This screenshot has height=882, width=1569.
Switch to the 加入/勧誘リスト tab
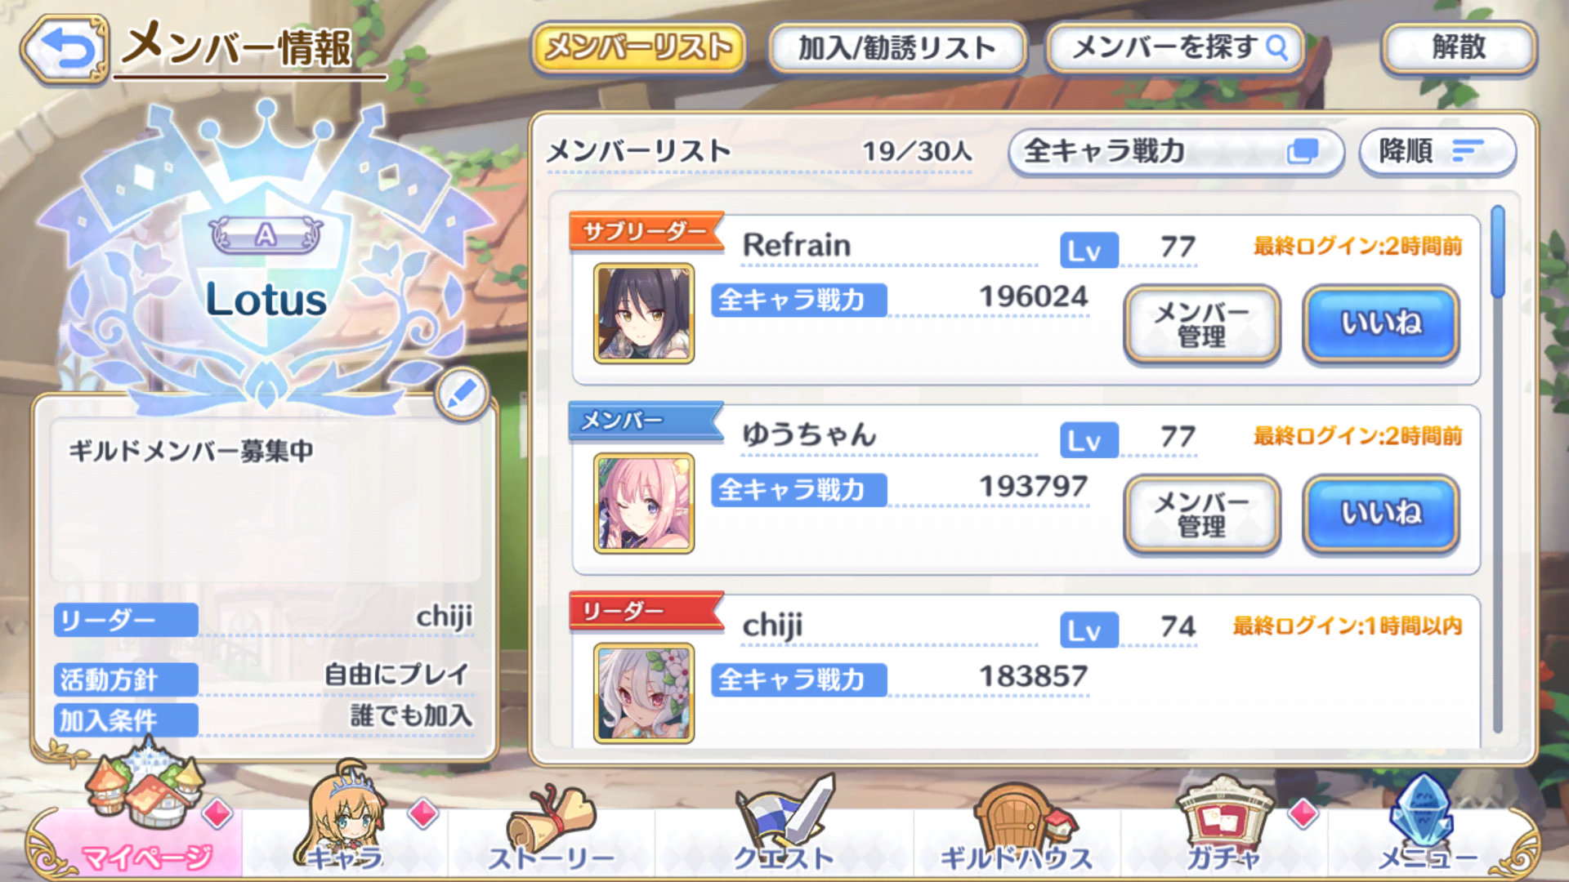coord(896,47)
